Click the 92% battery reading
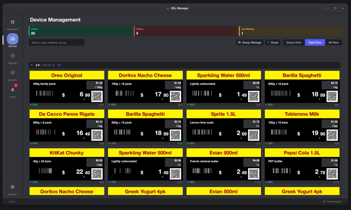Viewport: 351px width, 210px height. click(x=35, y=144)
